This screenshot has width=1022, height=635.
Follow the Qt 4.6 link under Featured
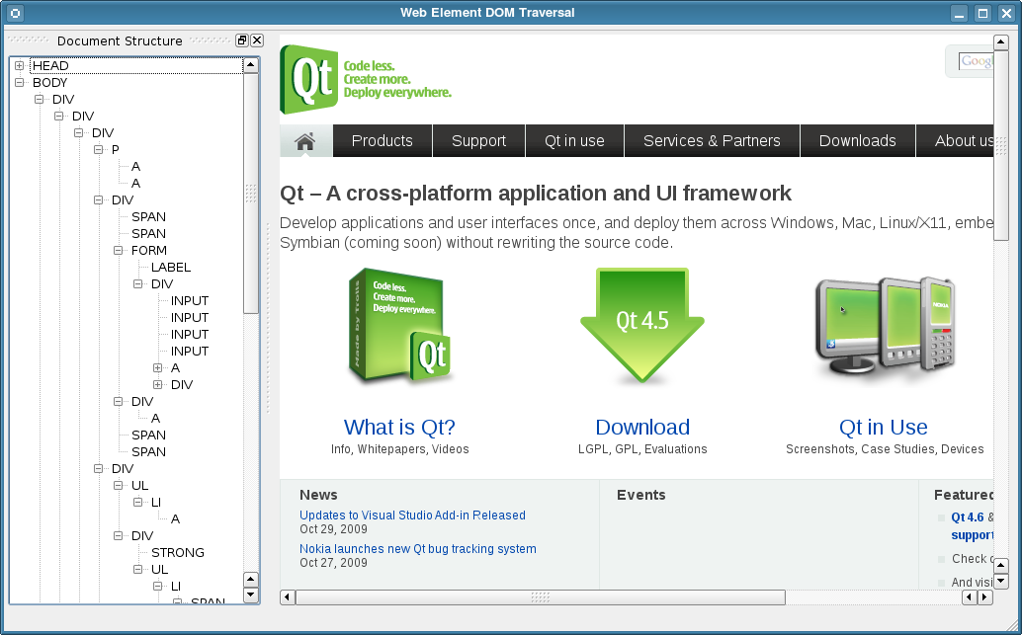tap(968, 517)
